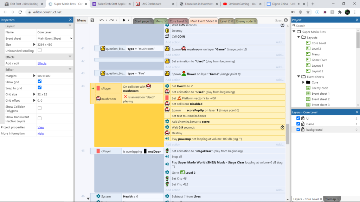
Task: Reload the browser page
Action: pyautogui.click(x=20, y=12)
